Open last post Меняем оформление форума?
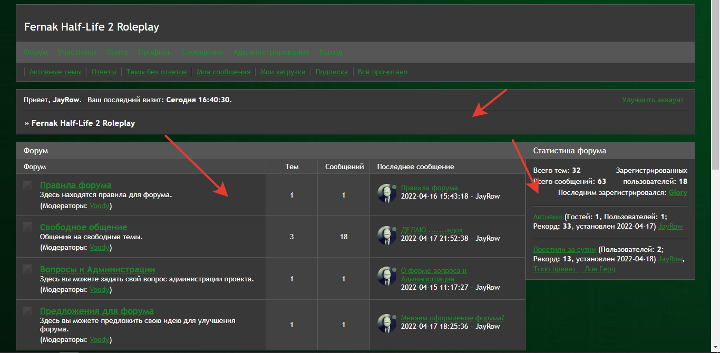 [x=453, y=318]
